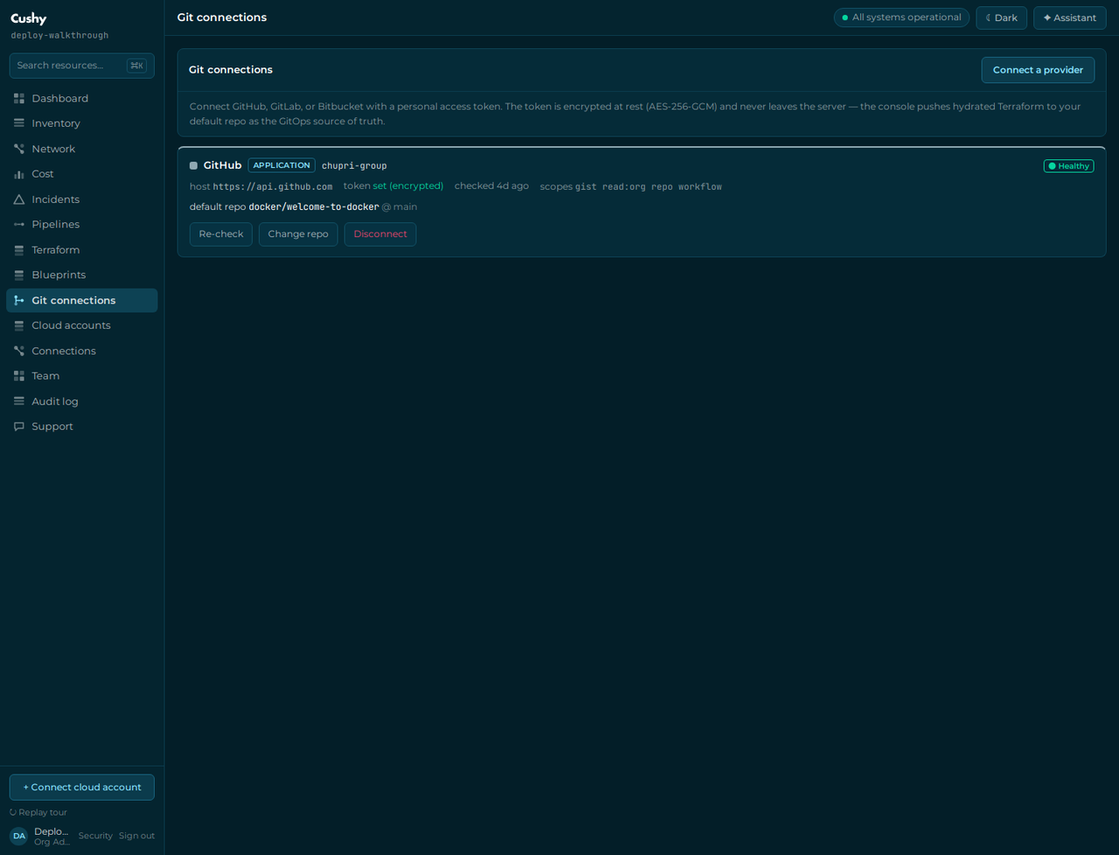Click the gist read:org repo workflow scopes
1119x855 pixels.
649,187
